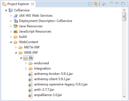This screenshot has height=101, width=129.
Task: Click the activemq-client-5.9.1.jar file icon
Action: pyautogui.click(x=31, y=79)
